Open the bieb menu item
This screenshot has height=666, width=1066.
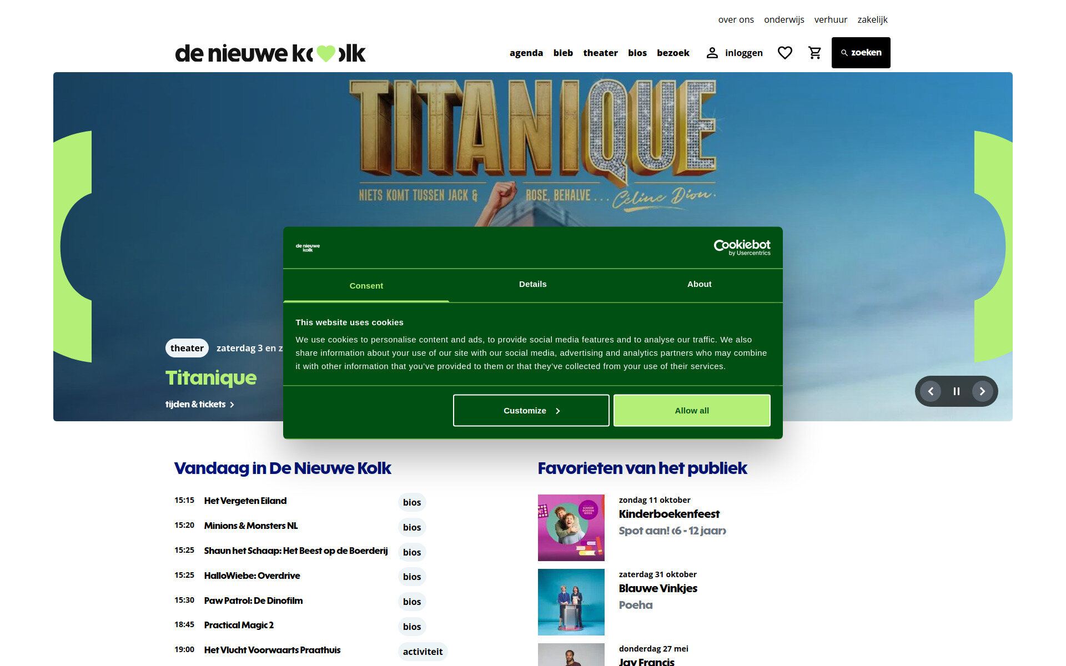click(x=563, y=53)
